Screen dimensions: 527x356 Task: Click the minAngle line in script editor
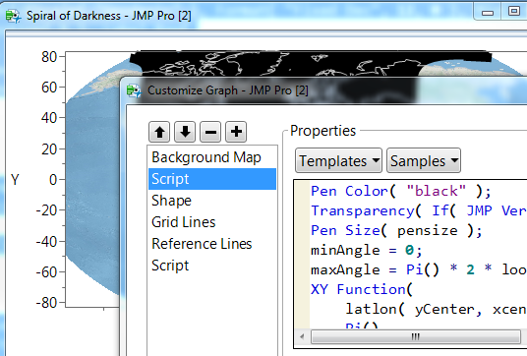pyautogui.click(x=367, y=251)
